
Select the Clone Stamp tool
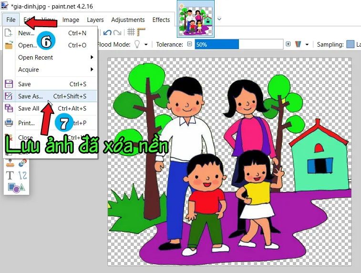tap(10, 163)
